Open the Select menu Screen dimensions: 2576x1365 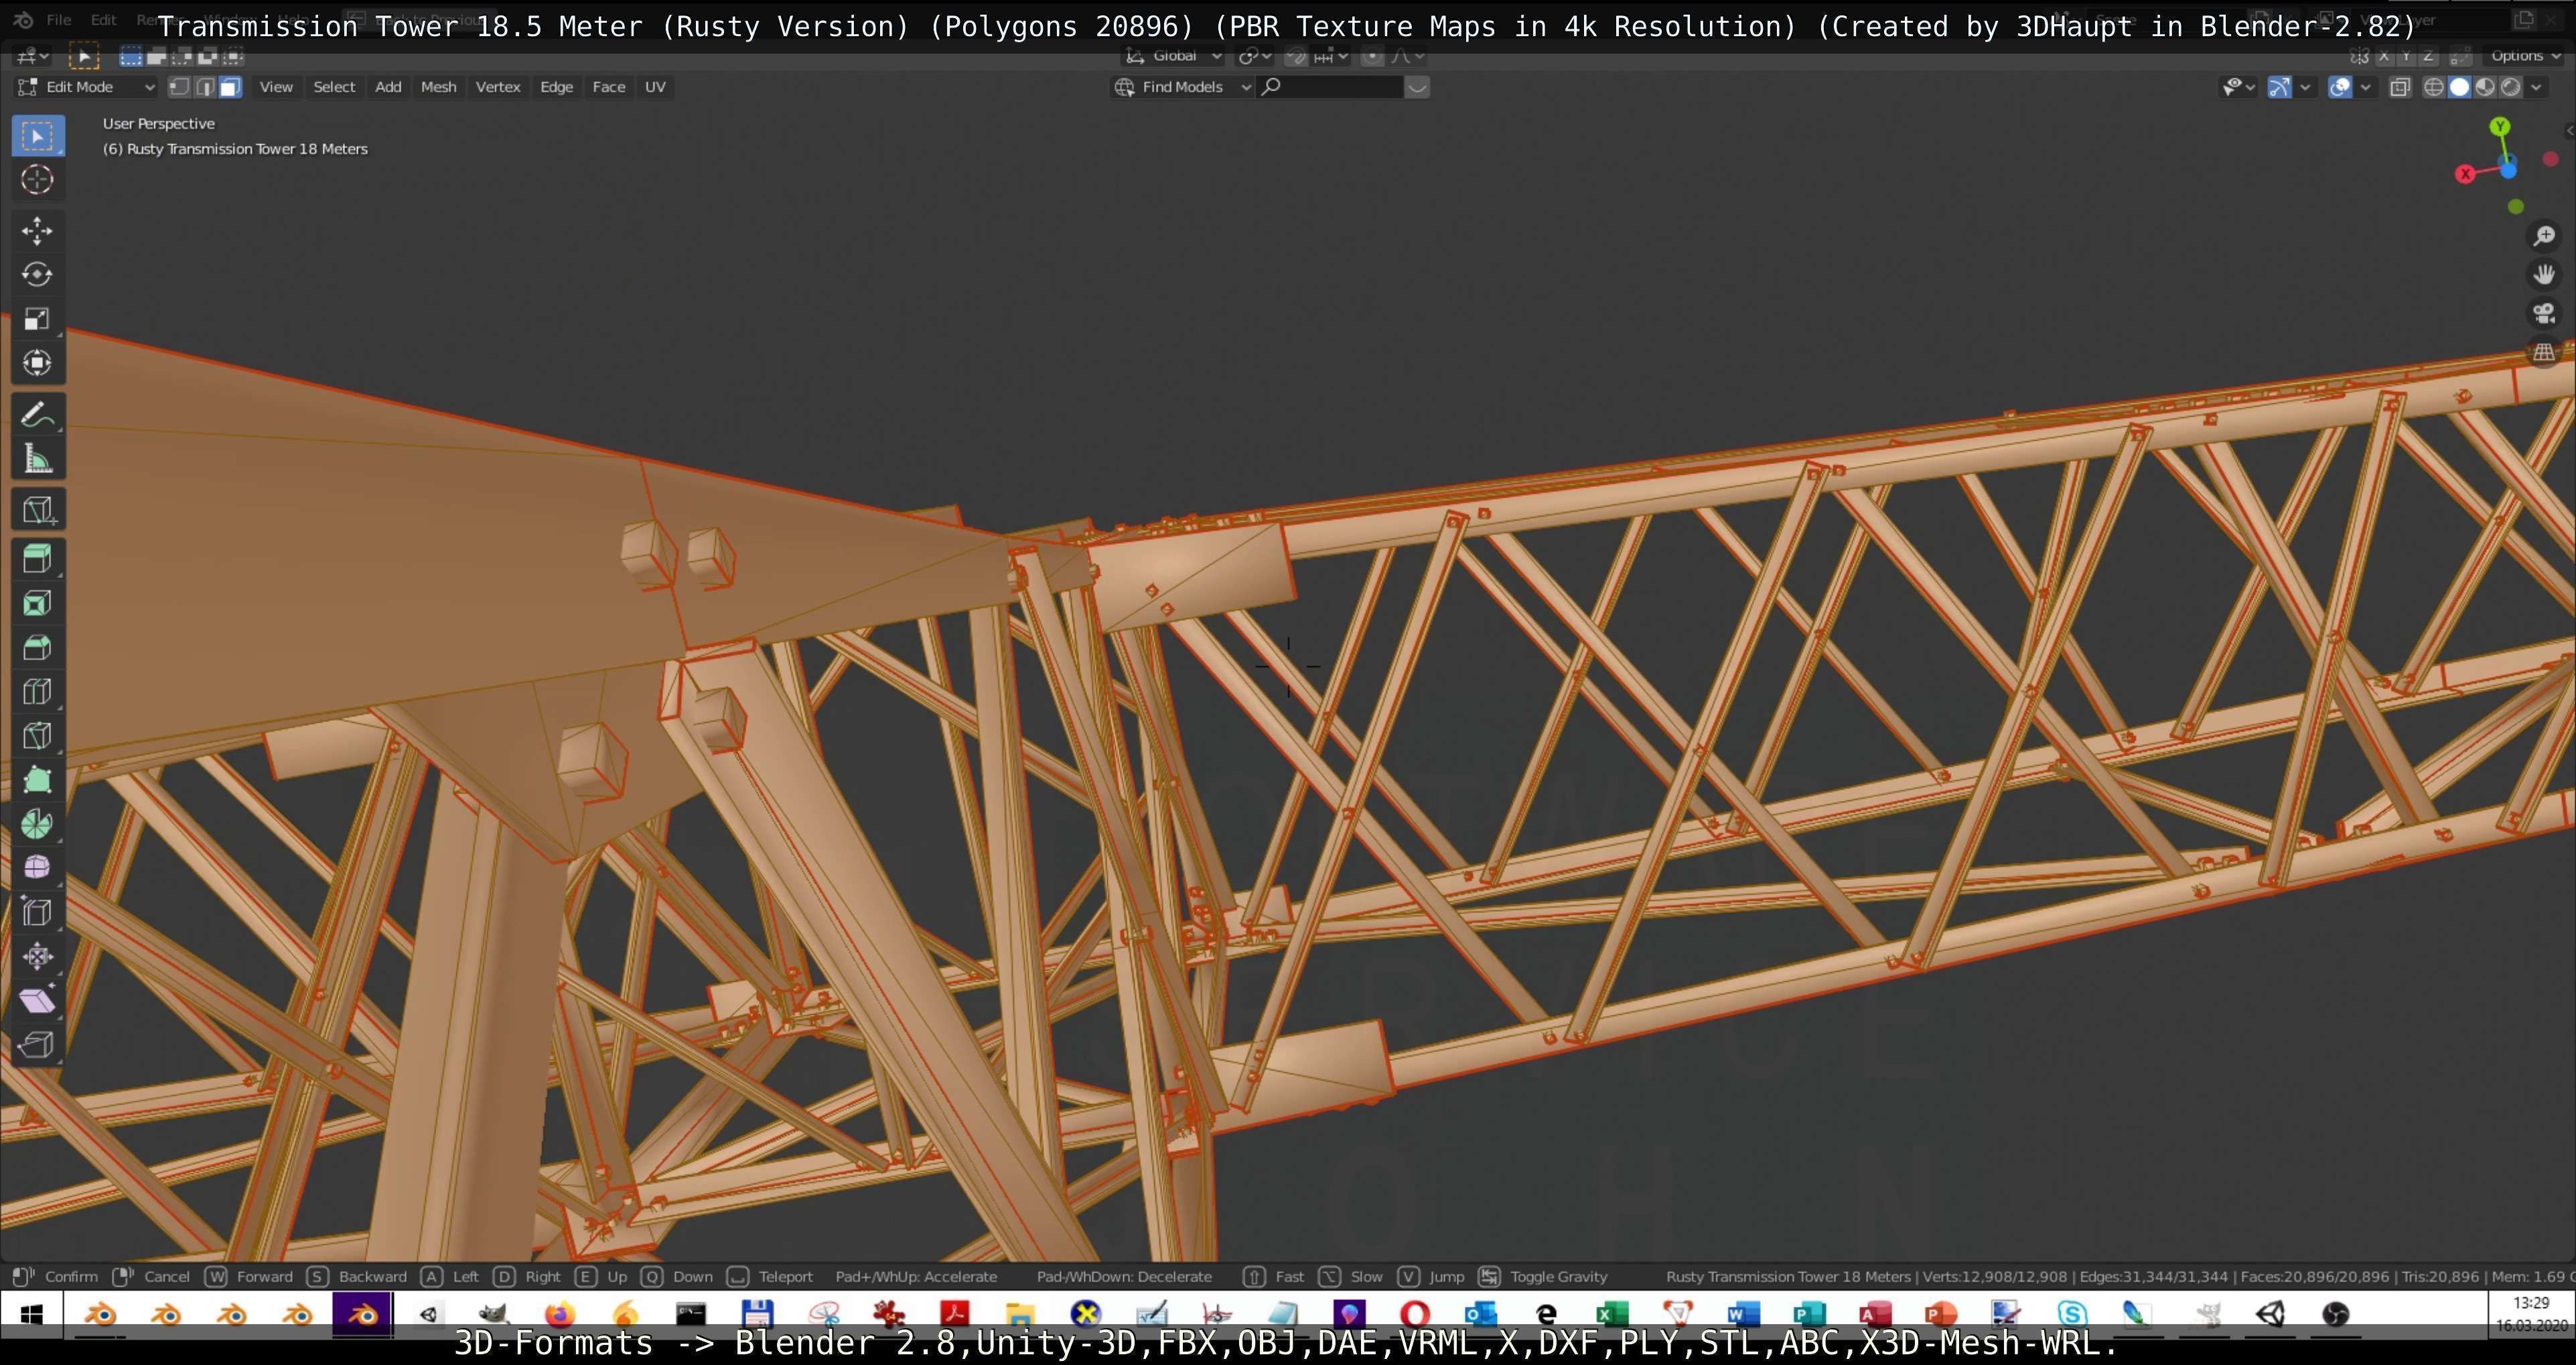pos(334,87)
